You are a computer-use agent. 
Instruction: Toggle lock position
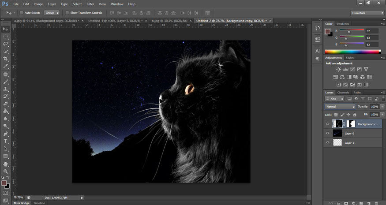pos(349,115)
